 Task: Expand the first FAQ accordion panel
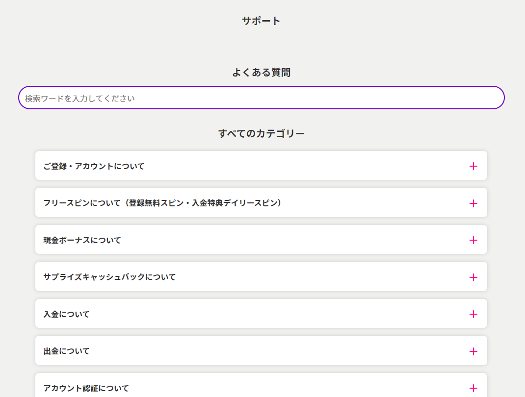pyautogui.click(x=260, y=166)
